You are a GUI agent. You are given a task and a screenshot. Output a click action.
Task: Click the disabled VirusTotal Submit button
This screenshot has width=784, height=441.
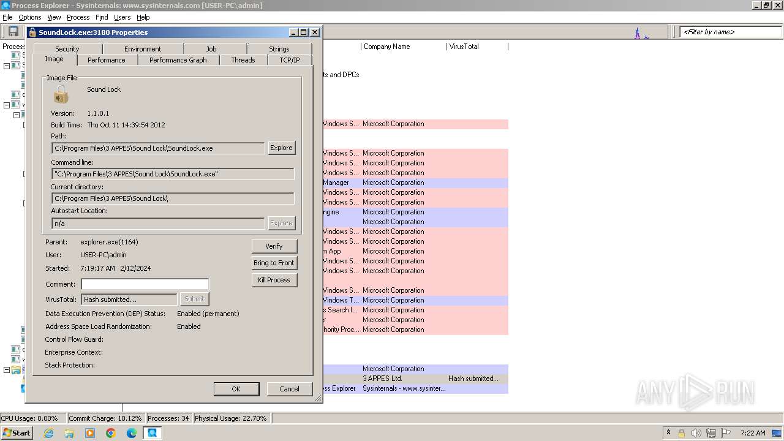tap(194, 299)
